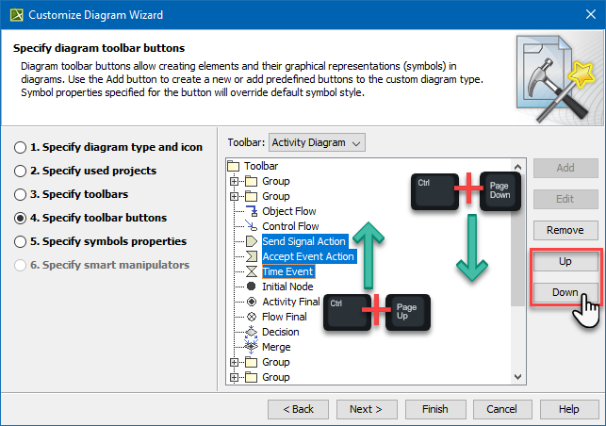Click the Flow Final crossed-circle icon
This screenshot has width=606, height=426.
point(252,317)
